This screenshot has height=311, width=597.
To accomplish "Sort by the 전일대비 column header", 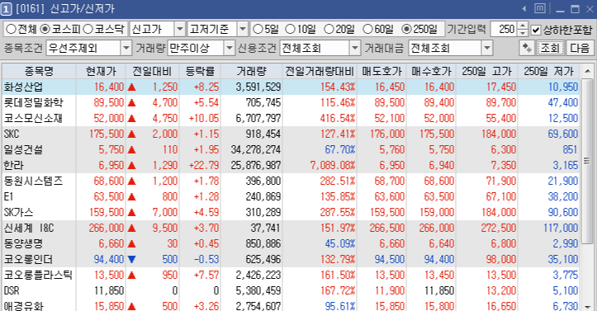I will pos(152,71).
